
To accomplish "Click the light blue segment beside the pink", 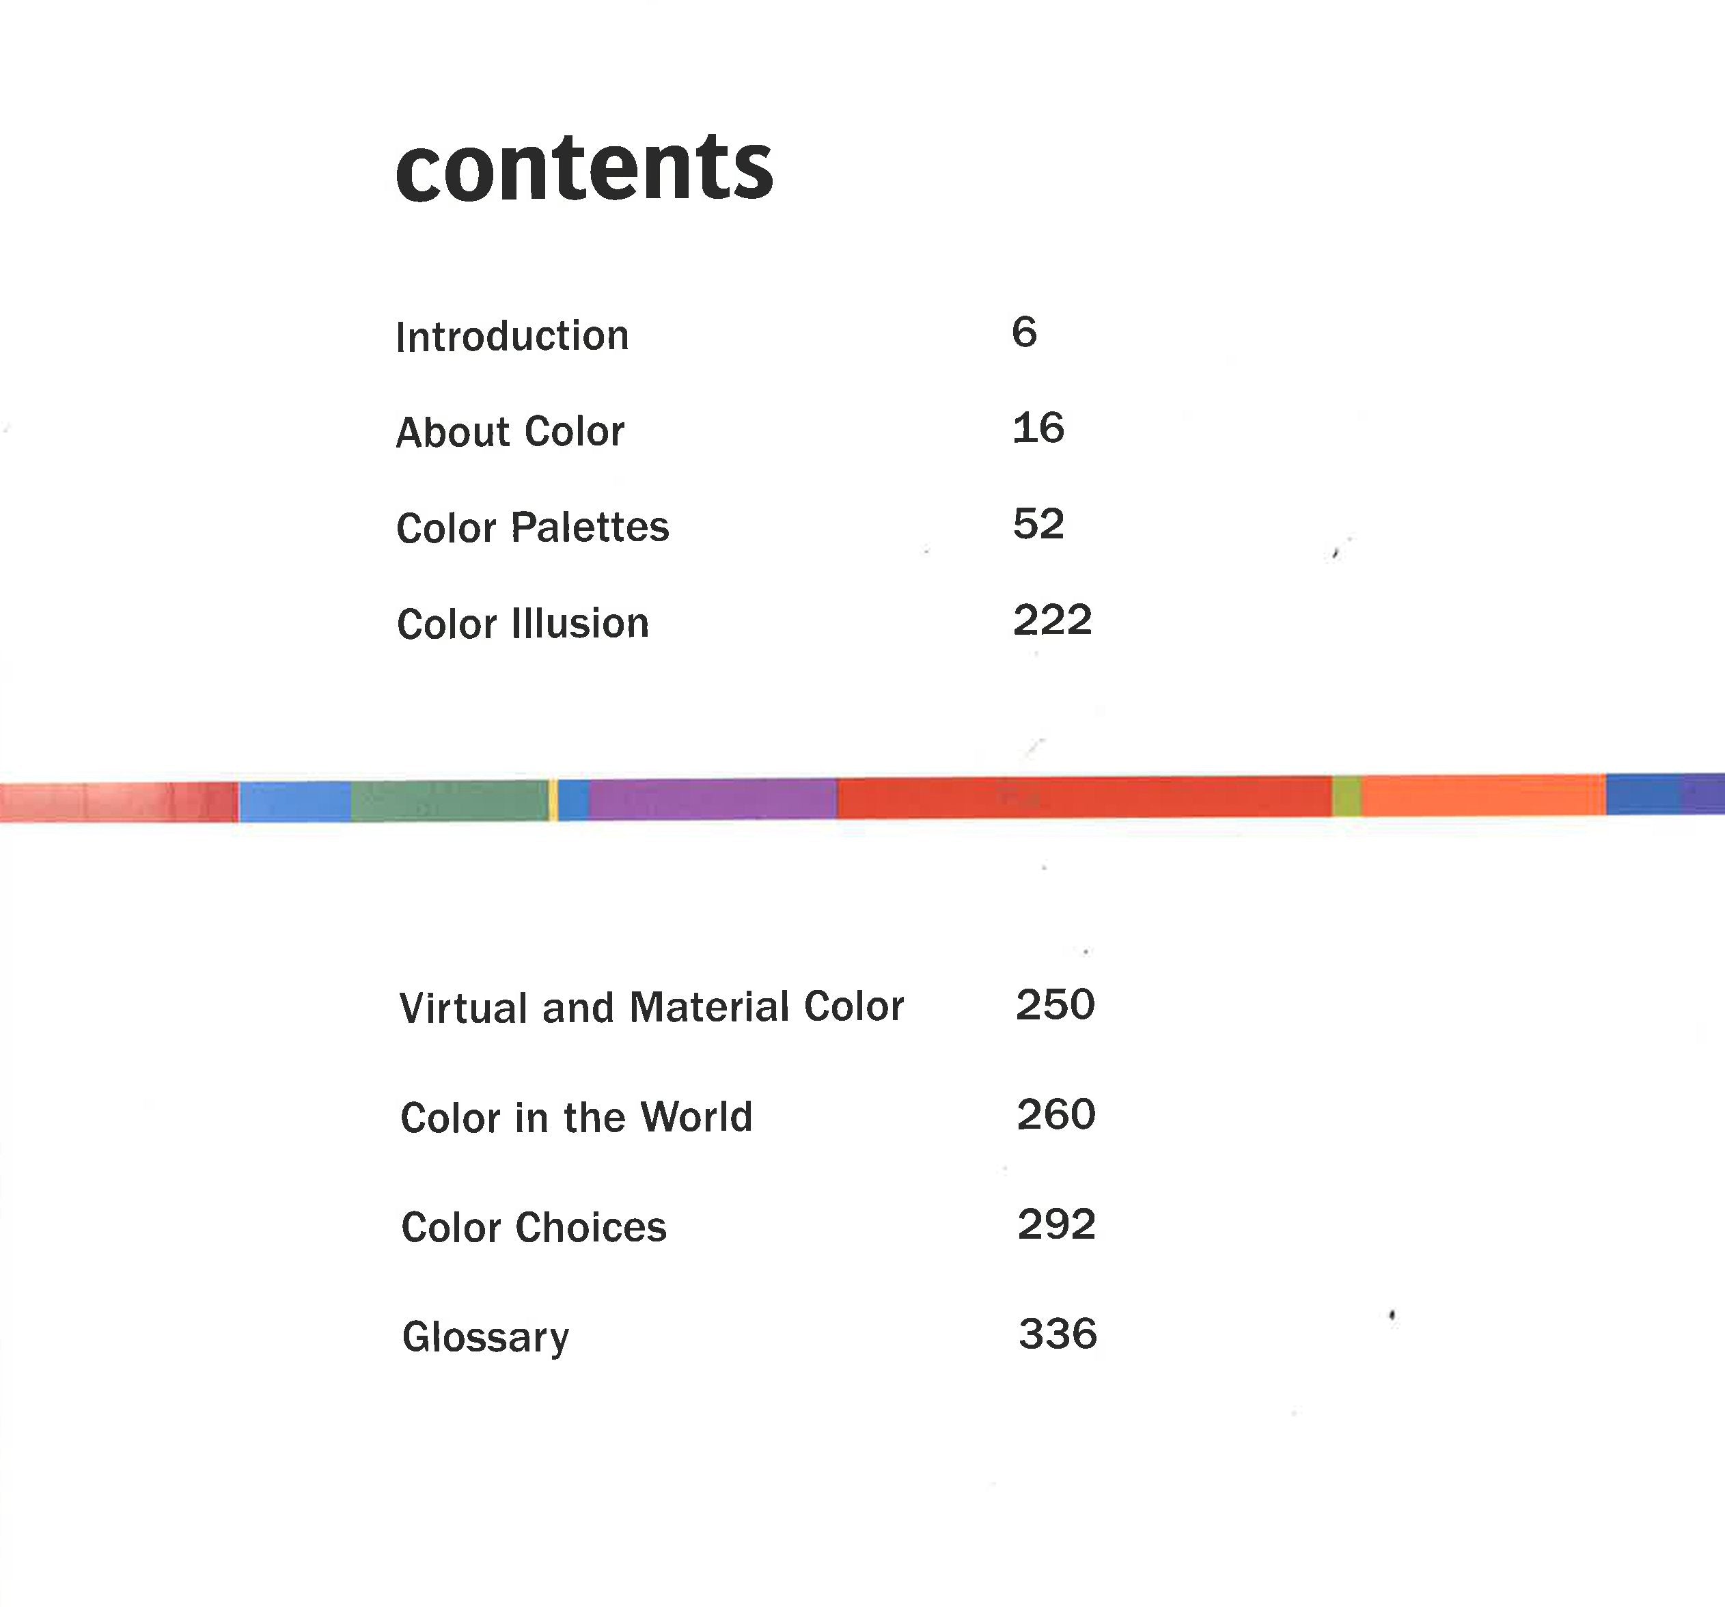I will pyautogui.click(x=295, y=801).
